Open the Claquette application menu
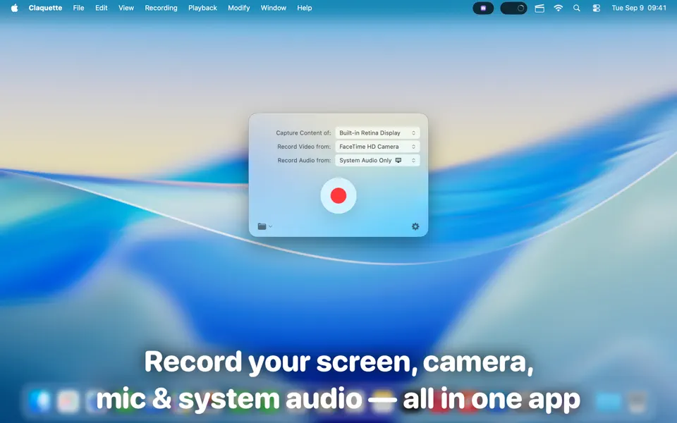Screen dimensions: 677x423 pyautogui.click(x=45, y=8)
